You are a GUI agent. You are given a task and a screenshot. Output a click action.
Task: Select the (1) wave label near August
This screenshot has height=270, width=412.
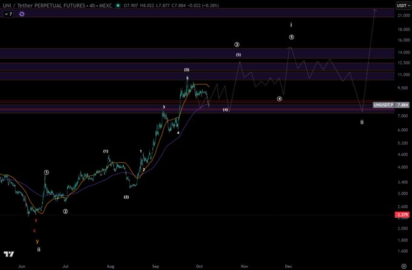pyautogui.click(x=106, y=151)
